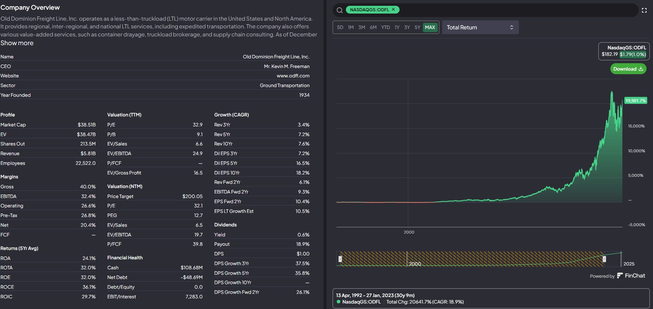Click the Dil EPS 10Yr value 18.2%
The height and width of the screenshot is (309, 653).
point(303,173)
